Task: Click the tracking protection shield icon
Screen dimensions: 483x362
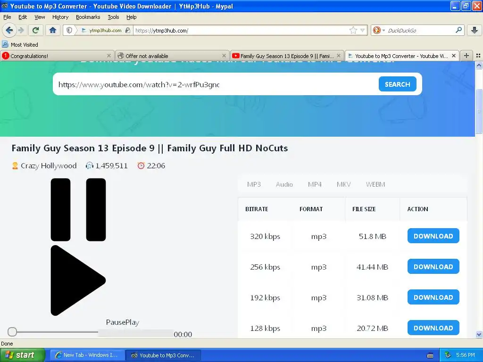Action: [x=69, y=30]
